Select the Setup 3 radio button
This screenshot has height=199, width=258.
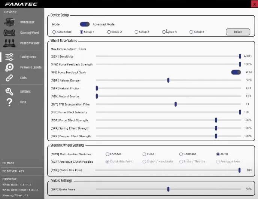tap(136, 32)
